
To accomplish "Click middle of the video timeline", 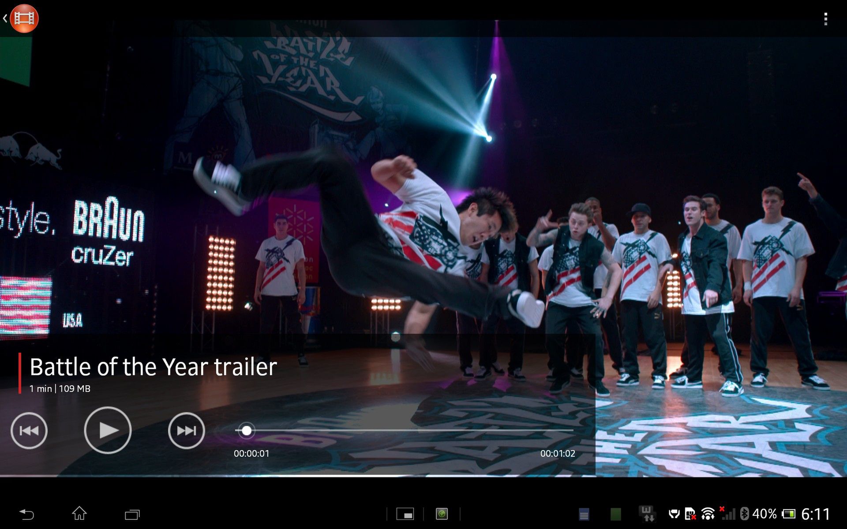I will pos(405,430).
